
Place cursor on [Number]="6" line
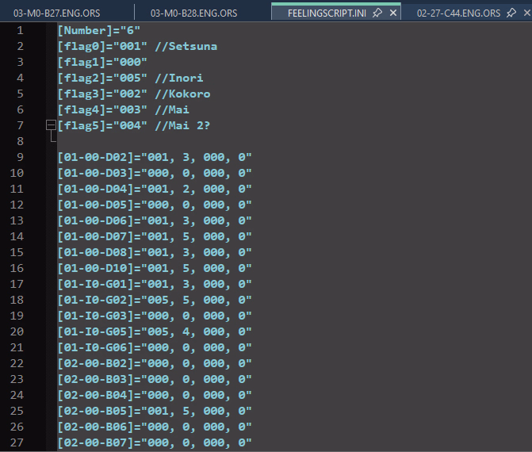point(99,31)
